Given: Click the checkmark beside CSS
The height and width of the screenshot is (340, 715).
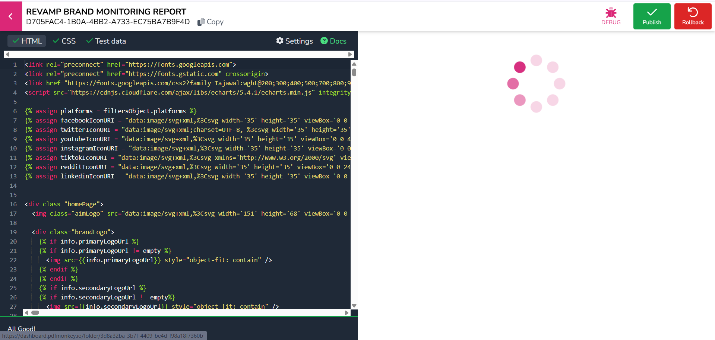Looking at the screenshot, I should pos(56,41).
